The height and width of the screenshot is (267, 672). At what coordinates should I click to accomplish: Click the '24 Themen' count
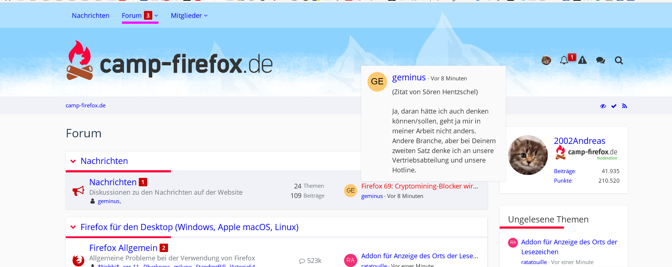pos(309,186)
